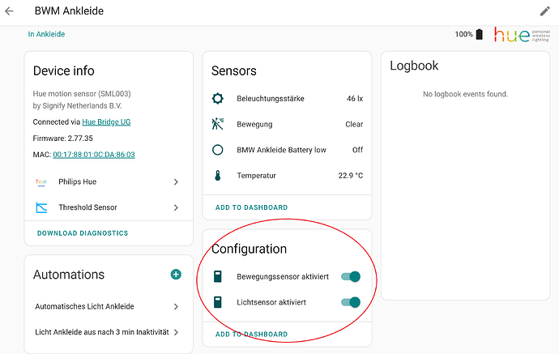Open the Bewegung sensor entry

coord(287,124)
